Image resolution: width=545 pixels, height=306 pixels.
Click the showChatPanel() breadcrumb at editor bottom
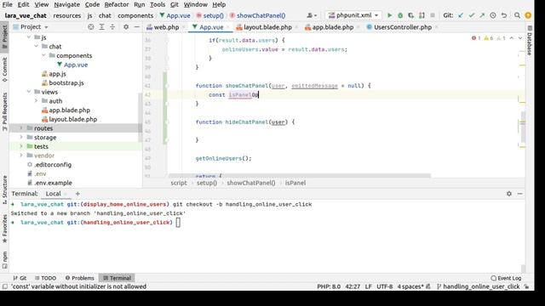tap(251, 183)
